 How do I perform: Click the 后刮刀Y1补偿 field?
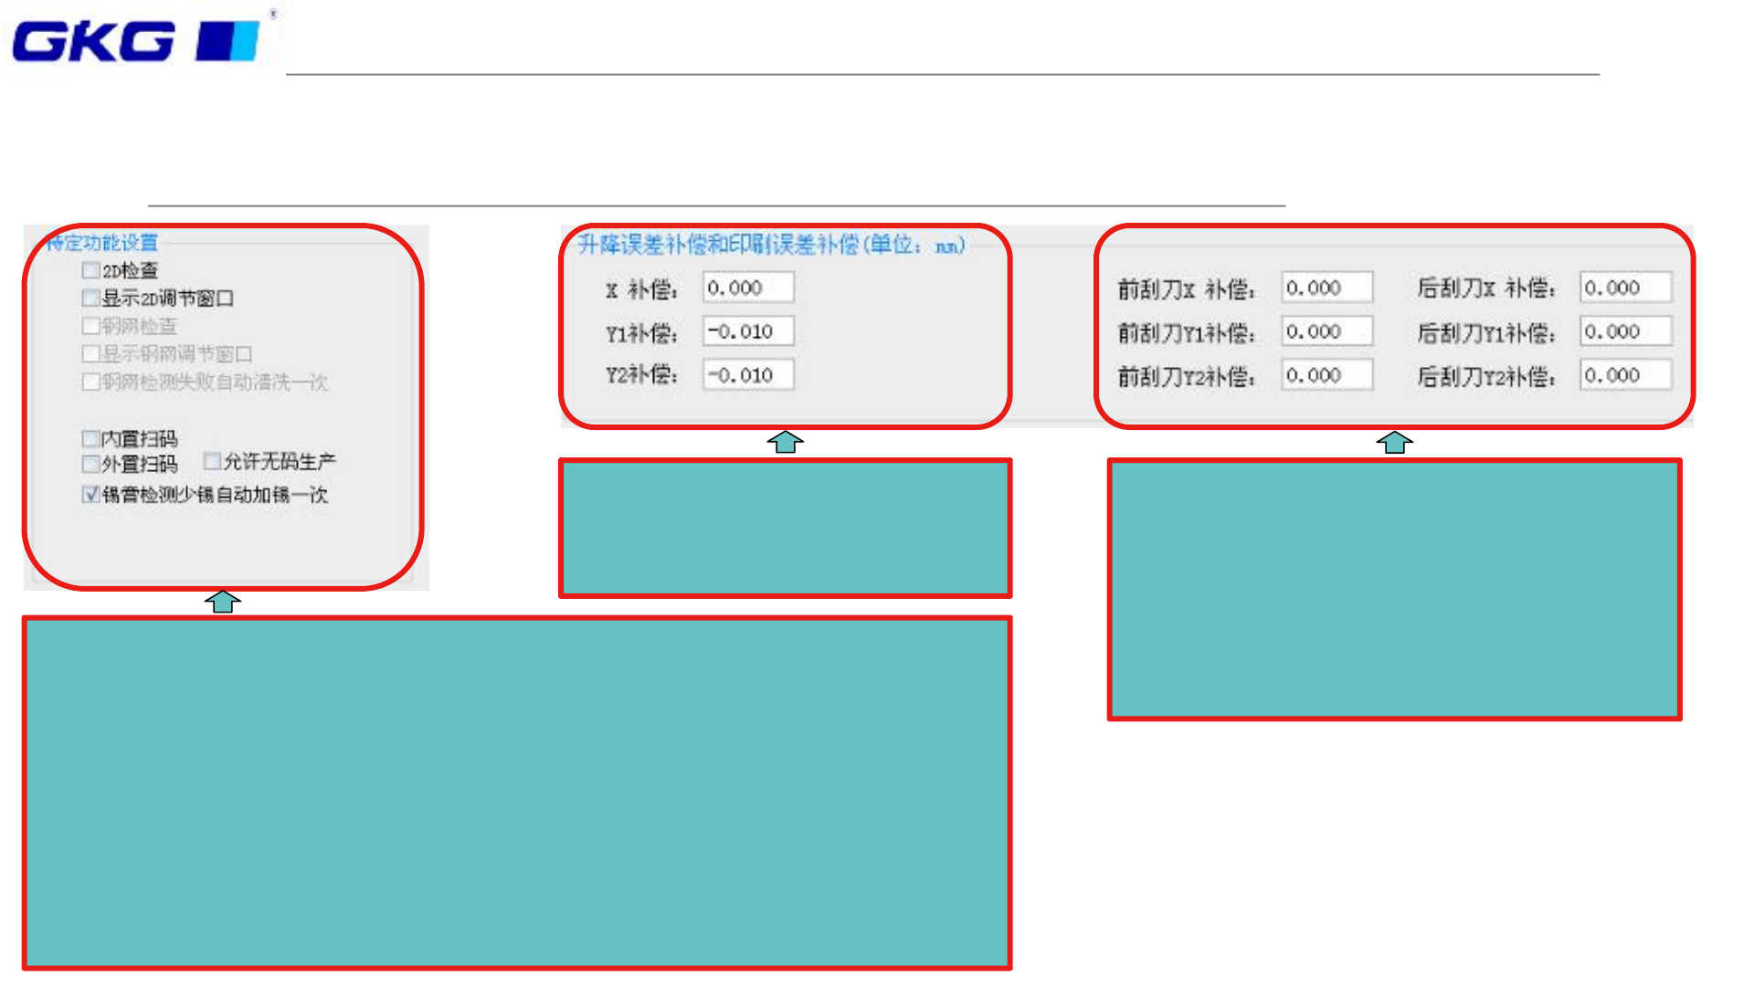(1625, 331)
